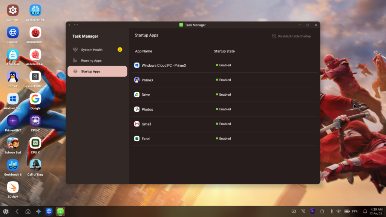Click Enabled state for Excel

[x=223, y=139]
